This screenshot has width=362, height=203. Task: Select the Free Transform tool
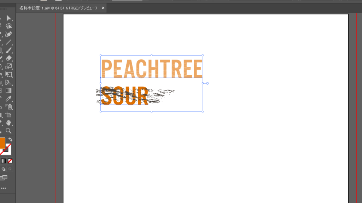[8, 74]
